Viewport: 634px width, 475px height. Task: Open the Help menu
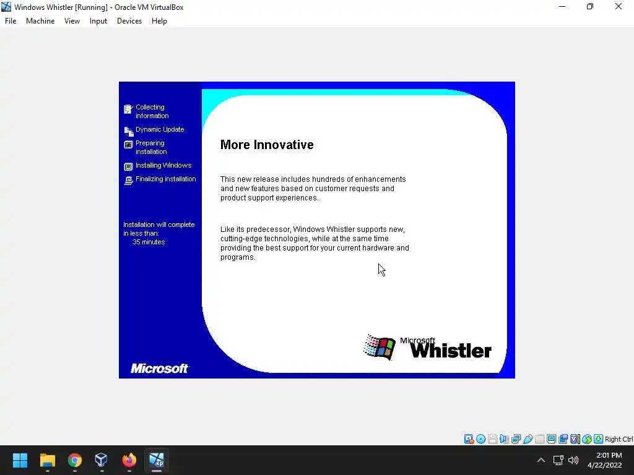coord(159,21)
